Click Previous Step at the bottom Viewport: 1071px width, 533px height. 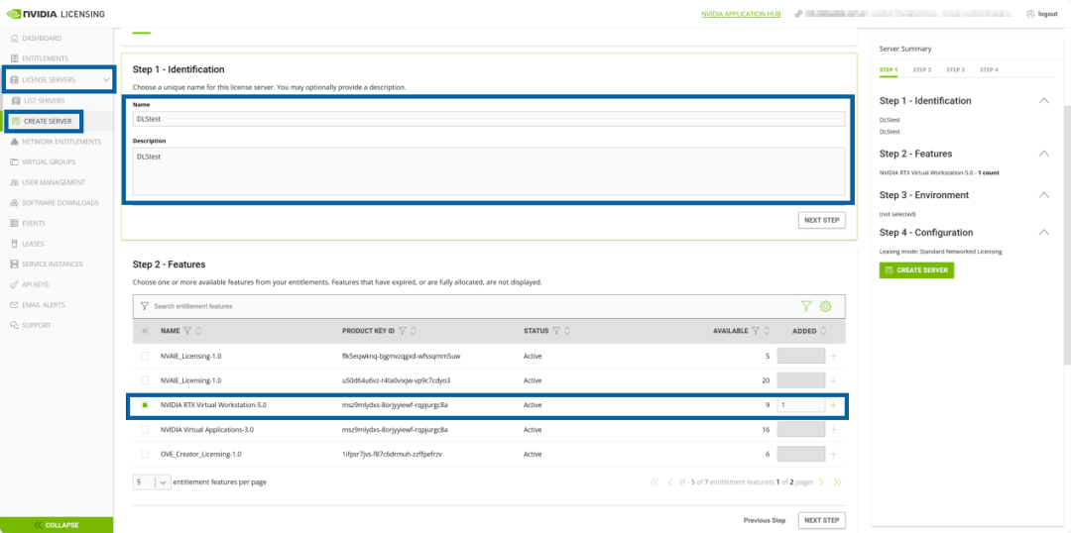tap(765, 520)
